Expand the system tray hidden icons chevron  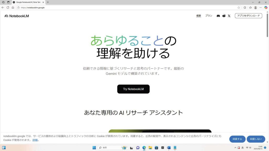tap(235, 148)
